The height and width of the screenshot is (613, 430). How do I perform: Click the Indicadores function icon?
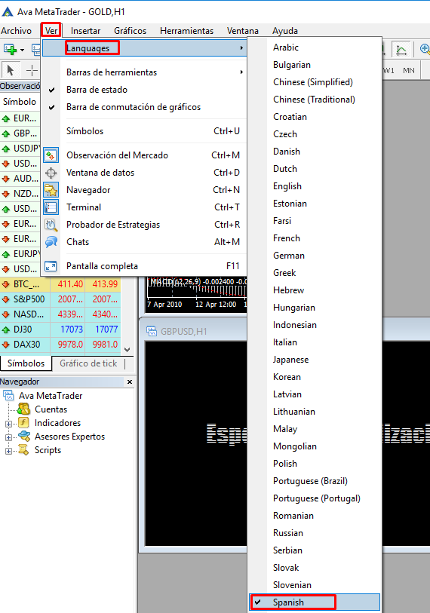coord(24,422)
